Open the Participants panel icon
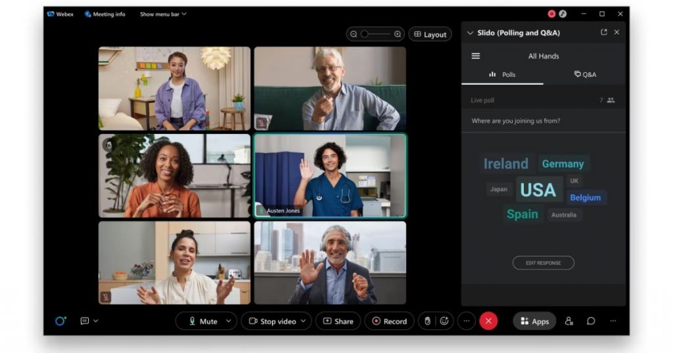673x353 pixels. [569, 321]
